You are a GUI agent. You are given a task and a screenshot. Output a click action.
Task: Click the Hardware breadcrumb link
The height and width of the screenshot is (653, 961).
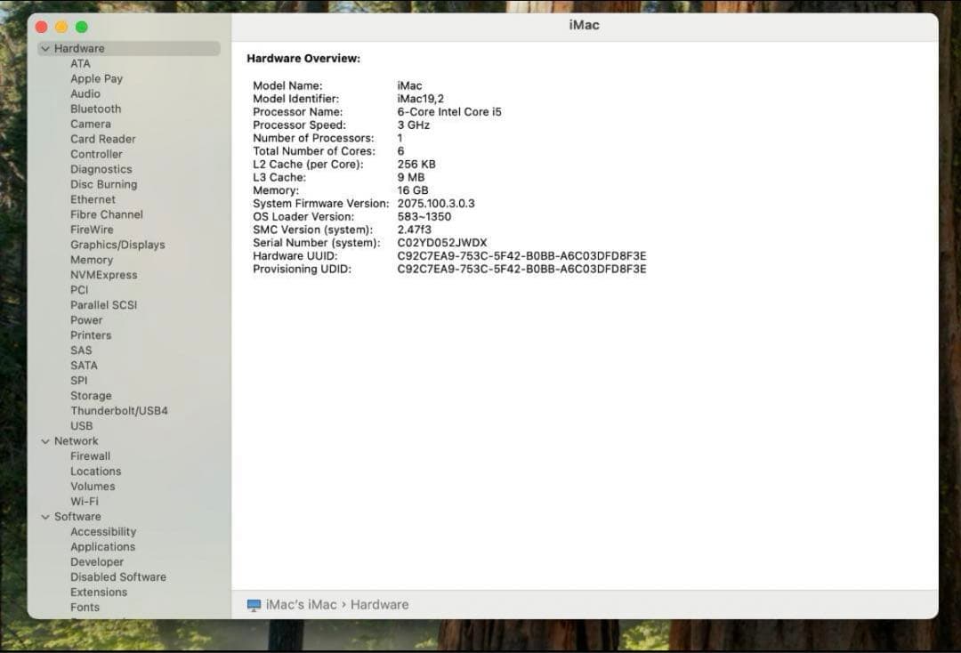pyautogui.click(x=379, y=604)
